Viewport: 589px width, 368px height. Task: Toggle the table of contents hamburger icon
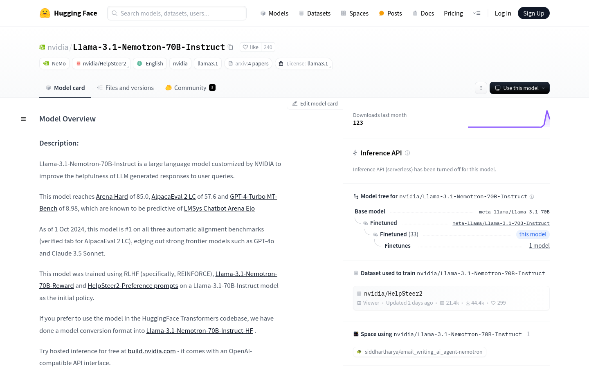tap(23, 119)
